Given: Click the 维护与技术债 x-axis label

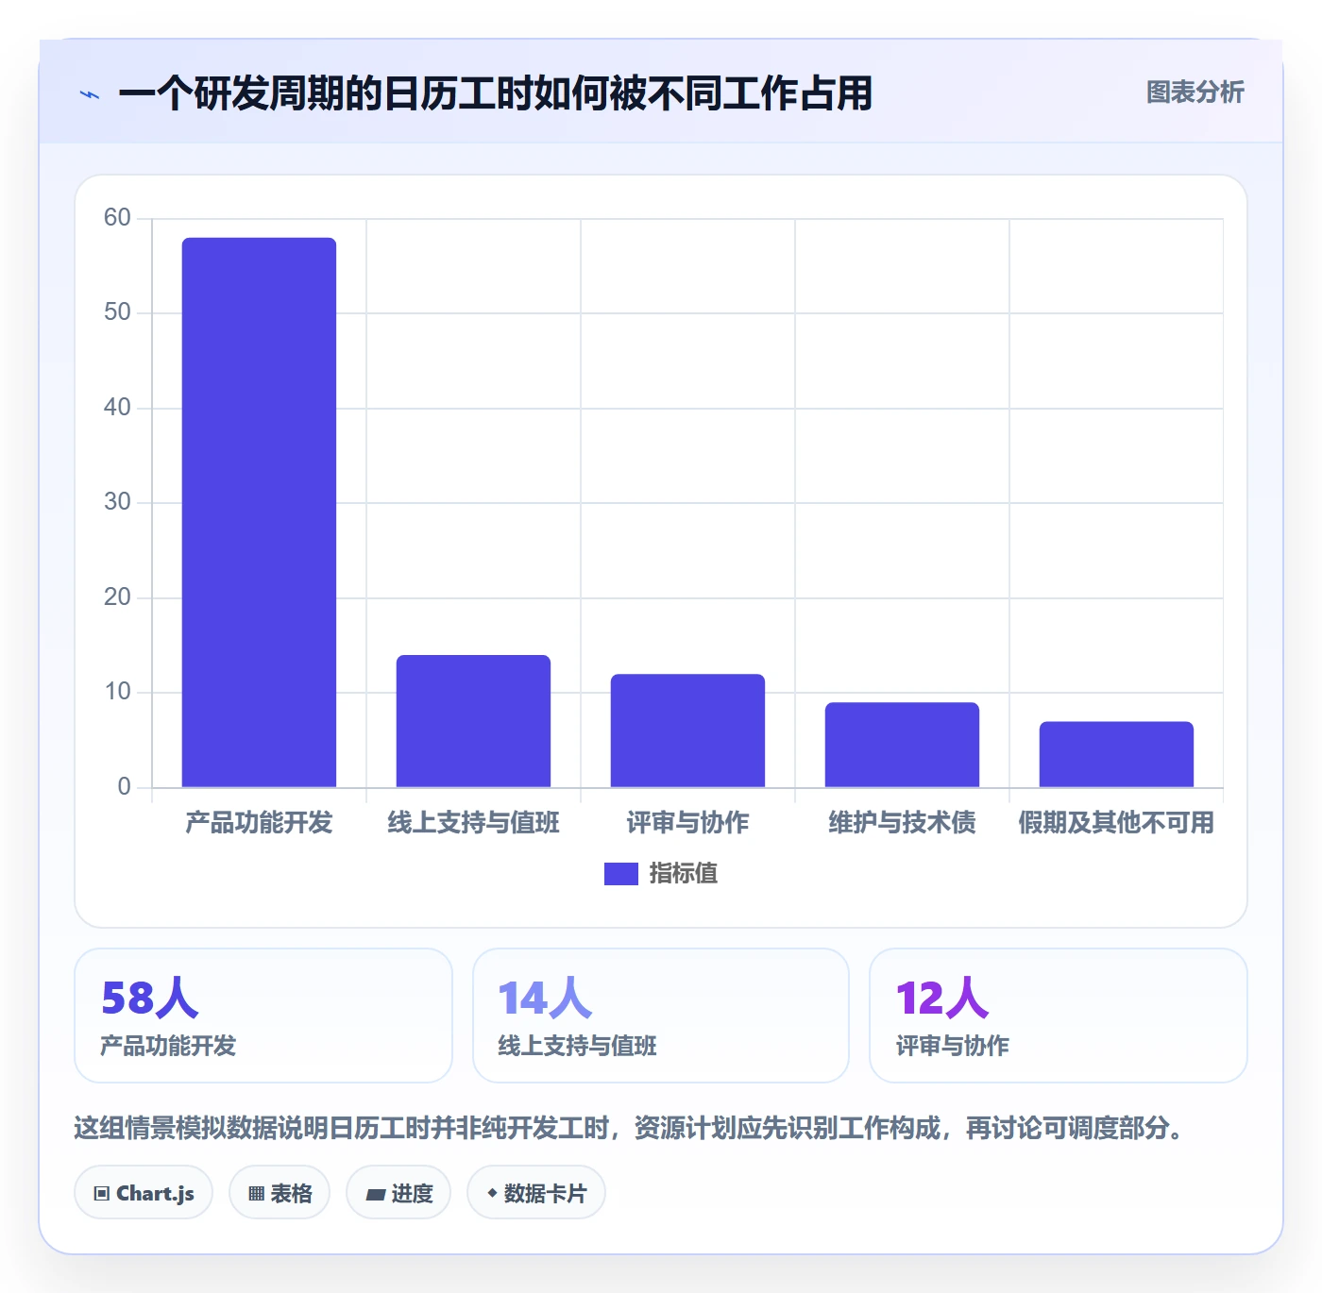Looking at the screenshot, I should [x=902, y=823].
